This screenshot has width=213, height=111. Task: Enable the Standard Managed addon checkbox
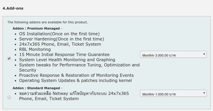pyautogui.click(x=9, y=97)
